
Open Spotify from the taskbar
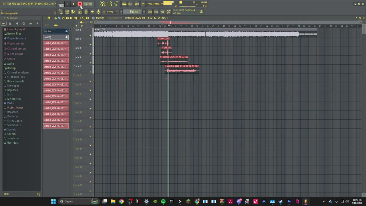(163, 201)
